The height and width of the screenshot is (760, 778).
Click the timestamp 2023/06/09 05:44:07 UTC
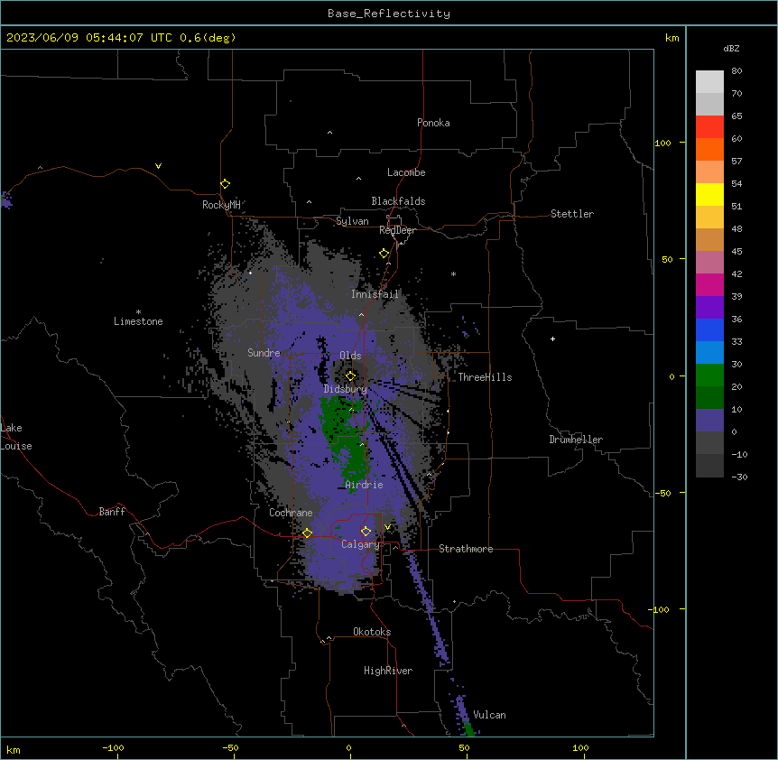point(89,38)
